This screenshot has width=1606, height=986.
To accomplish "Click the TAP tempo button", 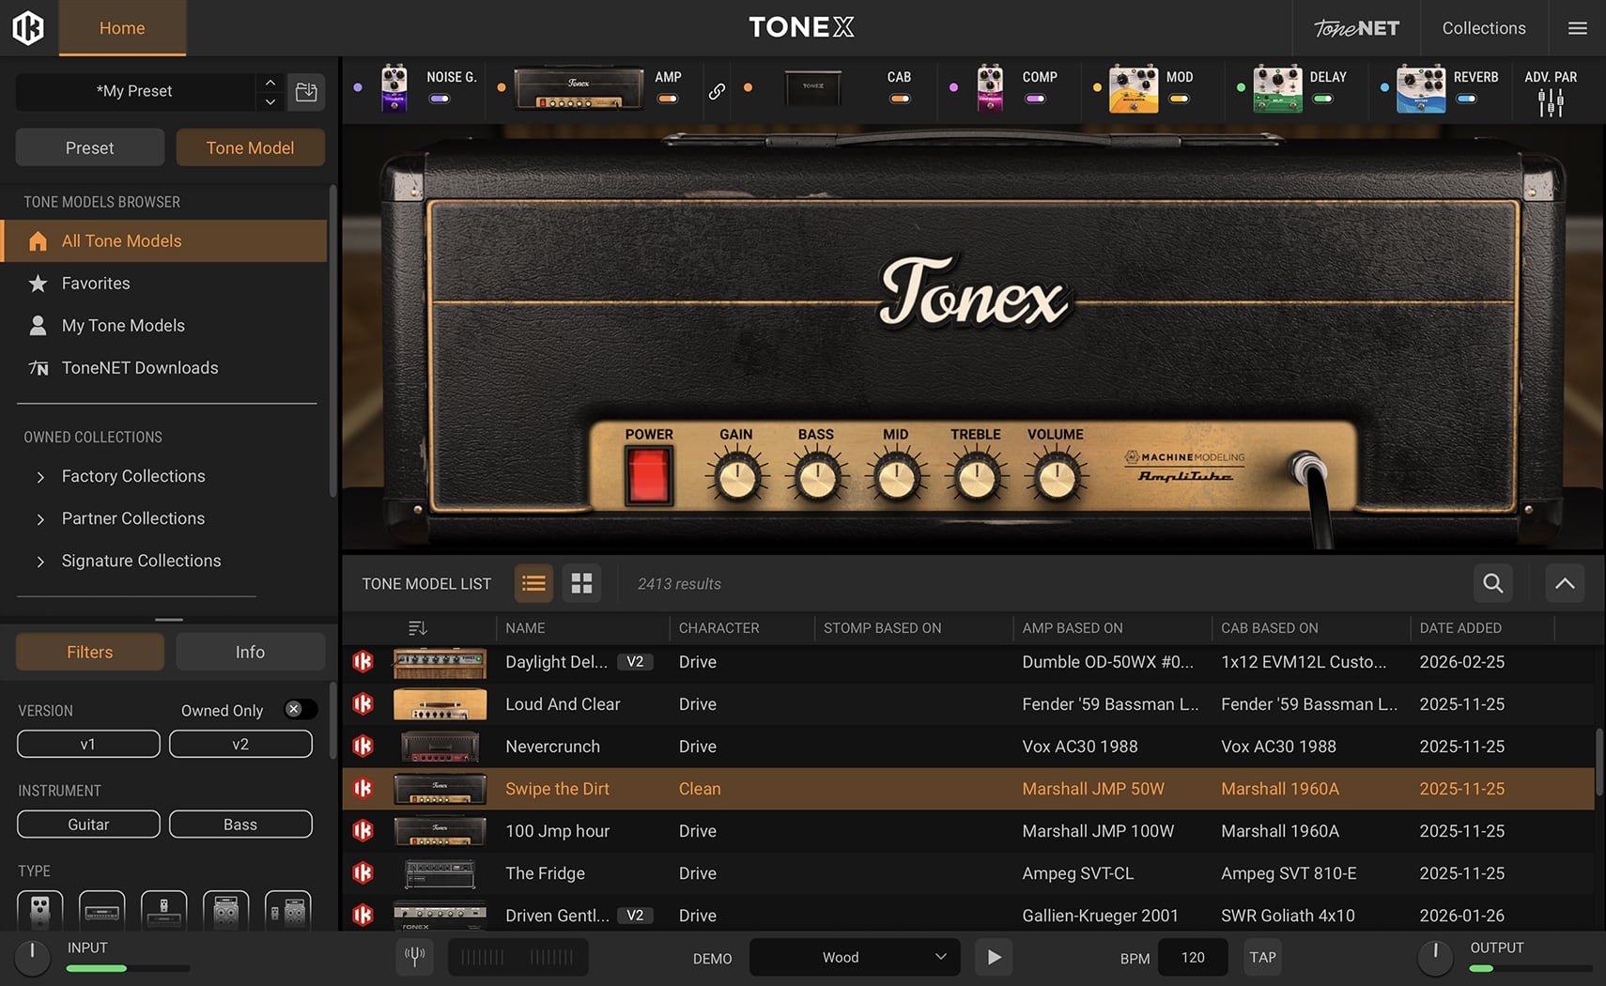I will pyautogui.click(x=1262, y=957).
